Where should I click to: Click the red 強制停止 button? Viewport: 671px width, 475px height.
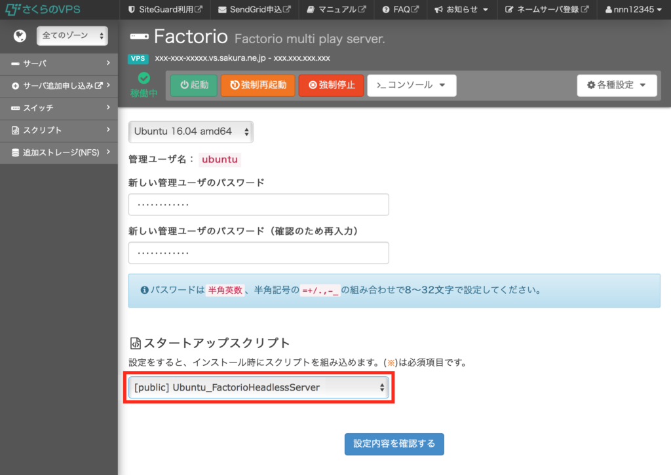(x=331, y=85)
